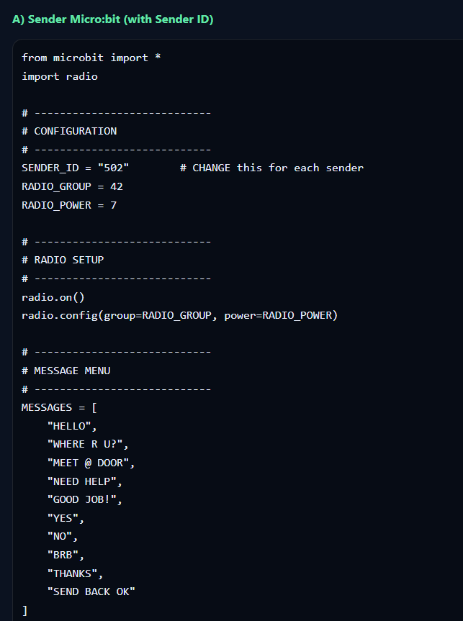
Task: Click the "NEED HELP" message string
Action: [x=84, y=481]
